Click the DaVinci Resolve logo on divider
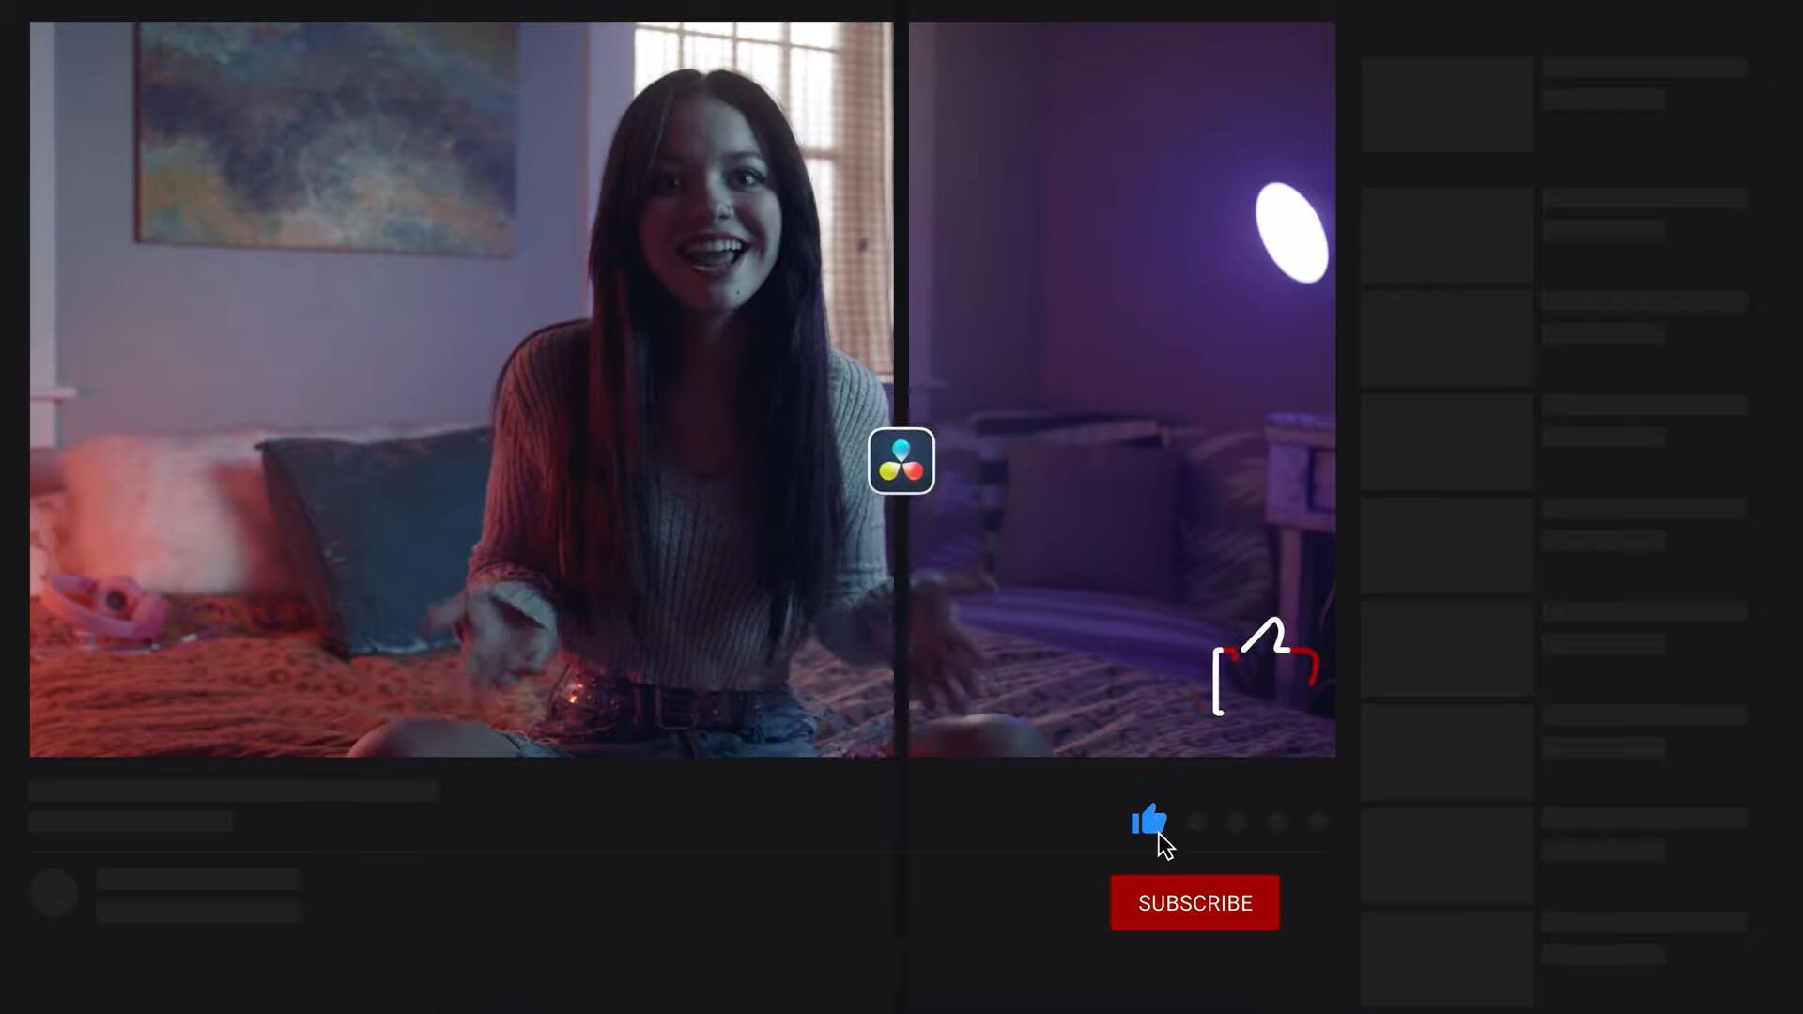The image size is (1803, 1014). click(901, 461)
